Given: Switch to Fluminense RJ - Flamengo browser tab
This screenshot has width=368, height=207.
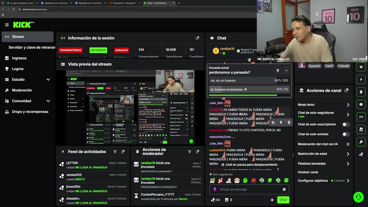Looking at the screenshot, I should [125, 3].
